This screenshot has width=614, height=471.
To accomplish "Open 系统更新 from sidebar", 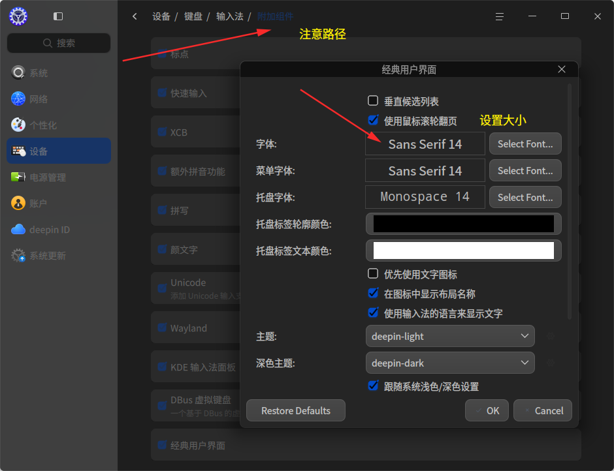I will point(59,256).
